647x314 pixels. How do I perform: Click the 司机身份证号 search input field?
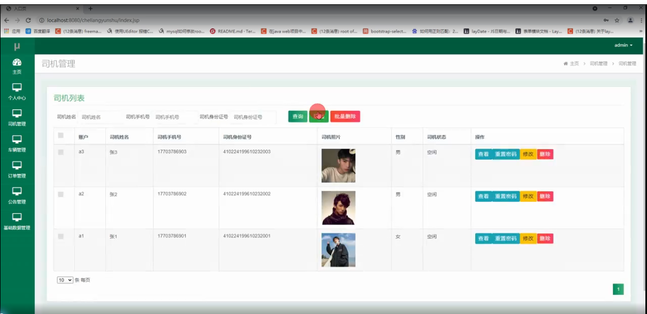[254, 117]
